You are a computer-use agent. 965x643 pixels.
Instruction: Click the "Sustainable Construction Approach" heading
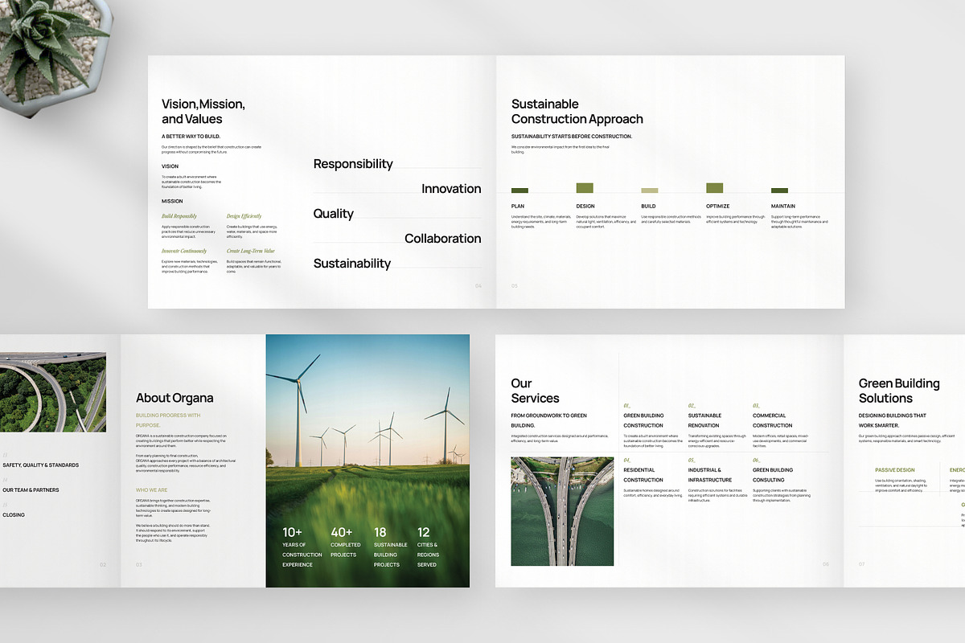click(577, 111)
